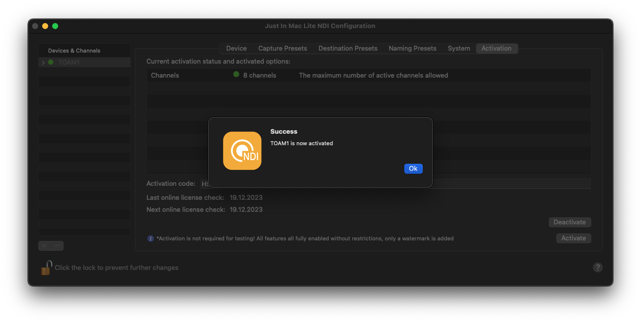Click the orange NDI app icon
The width and height of the screenshot is (641, 323).
[x=242, y=151]
